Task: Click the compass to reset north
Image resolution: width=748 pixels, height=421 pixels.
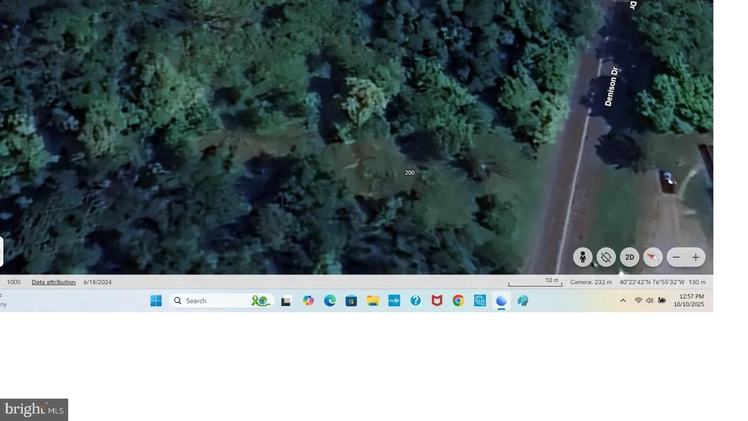Action: click(653, 258)
